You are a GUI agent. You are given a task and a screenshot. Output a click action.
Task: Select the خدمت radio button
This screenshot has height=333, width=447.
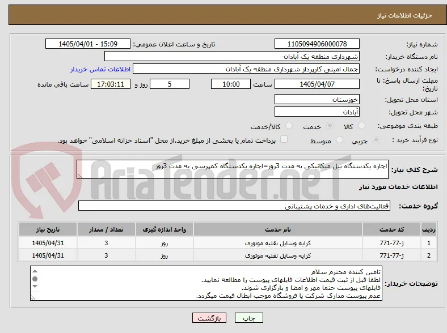(x=330, y=126)
